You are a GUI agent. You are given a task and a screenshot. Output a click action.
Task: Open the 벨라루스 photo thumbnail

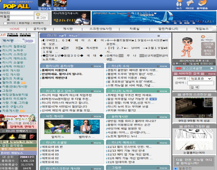(87, 127)
